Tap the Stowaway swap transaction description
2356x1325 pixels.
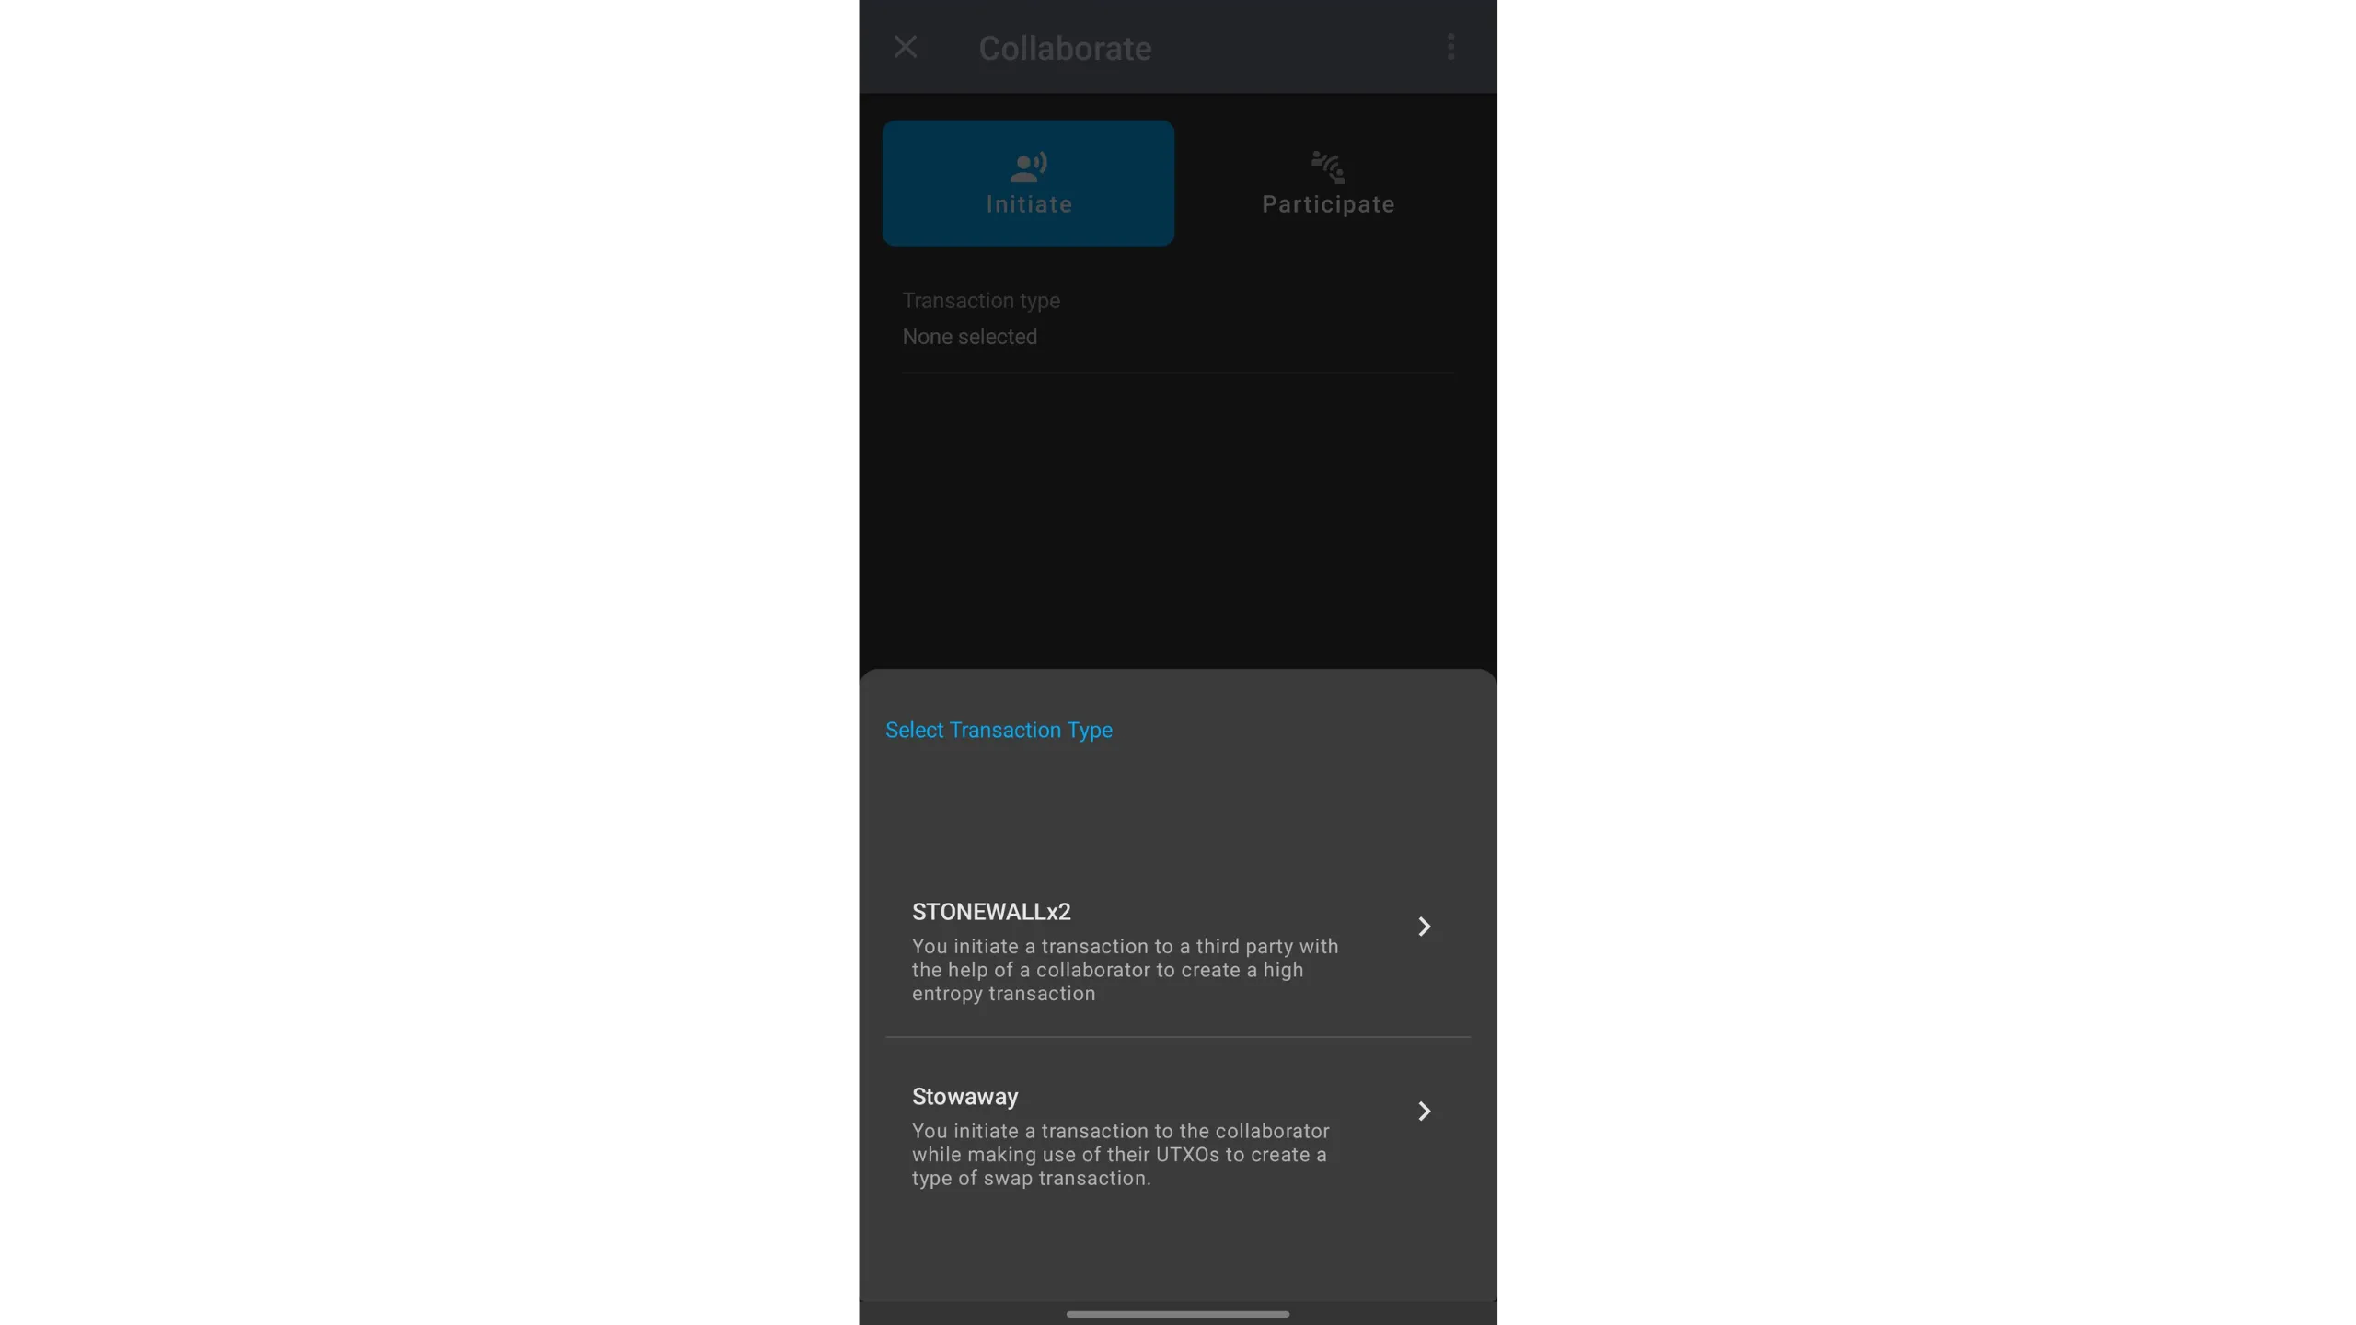point(1120,1155)
